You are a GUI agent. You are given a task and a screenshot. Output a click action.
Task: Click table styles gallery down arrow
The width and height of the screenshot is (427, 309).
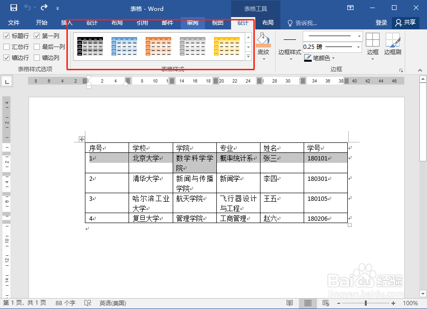248,47
